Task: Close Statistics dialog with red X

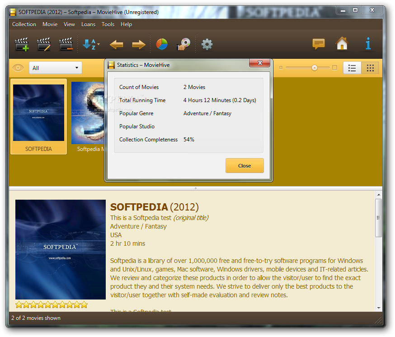Action: tap(260, 63)
